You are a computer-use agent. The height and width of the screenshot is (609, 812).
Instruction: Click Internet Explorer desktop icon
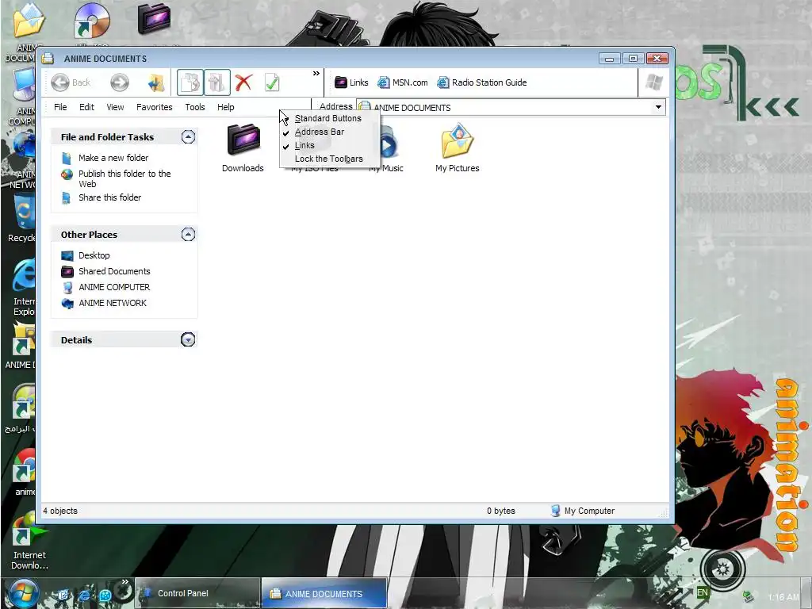pos(24,287)
